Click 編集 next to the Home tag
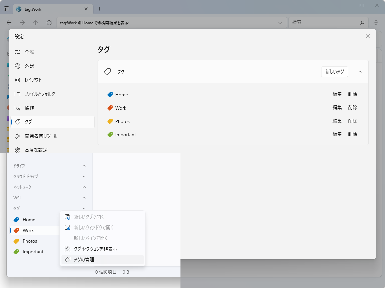This screenshot has width=385, height=288. pyautogui.click(x=337, y=94)
